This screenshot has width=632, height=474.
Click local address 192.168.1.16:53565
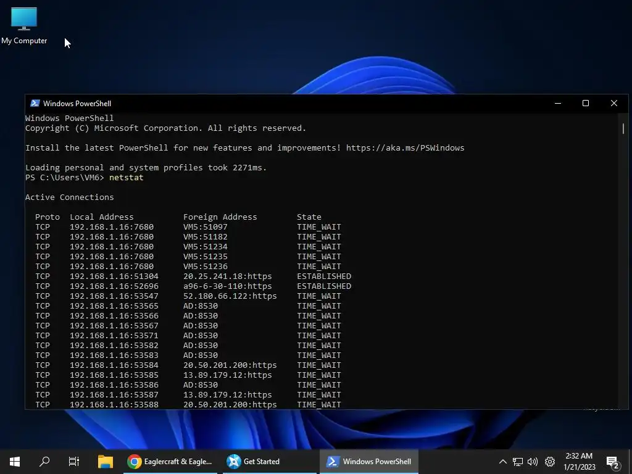(x=114, y=306)
